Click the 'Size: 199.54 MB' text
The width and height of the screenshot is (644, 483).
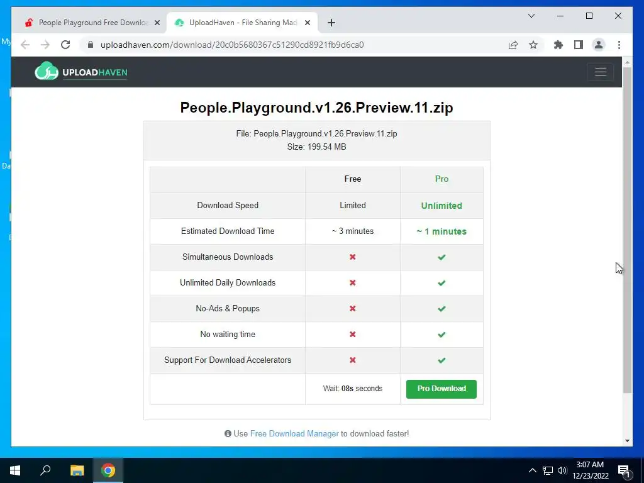pyautogui.click(x=316, y=147)
